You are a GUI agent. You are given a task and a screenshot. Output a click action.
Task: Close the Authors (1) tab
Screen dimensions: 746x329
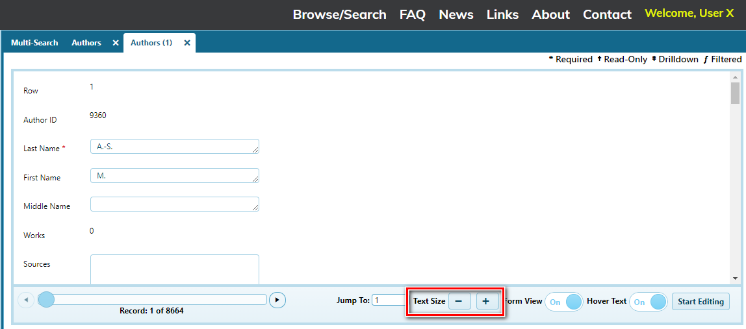187,43
